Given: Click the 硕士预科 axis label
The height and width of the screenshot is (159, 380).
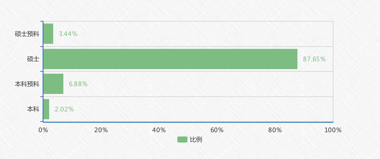Looking at the screenshot, I should pos(27,34).
